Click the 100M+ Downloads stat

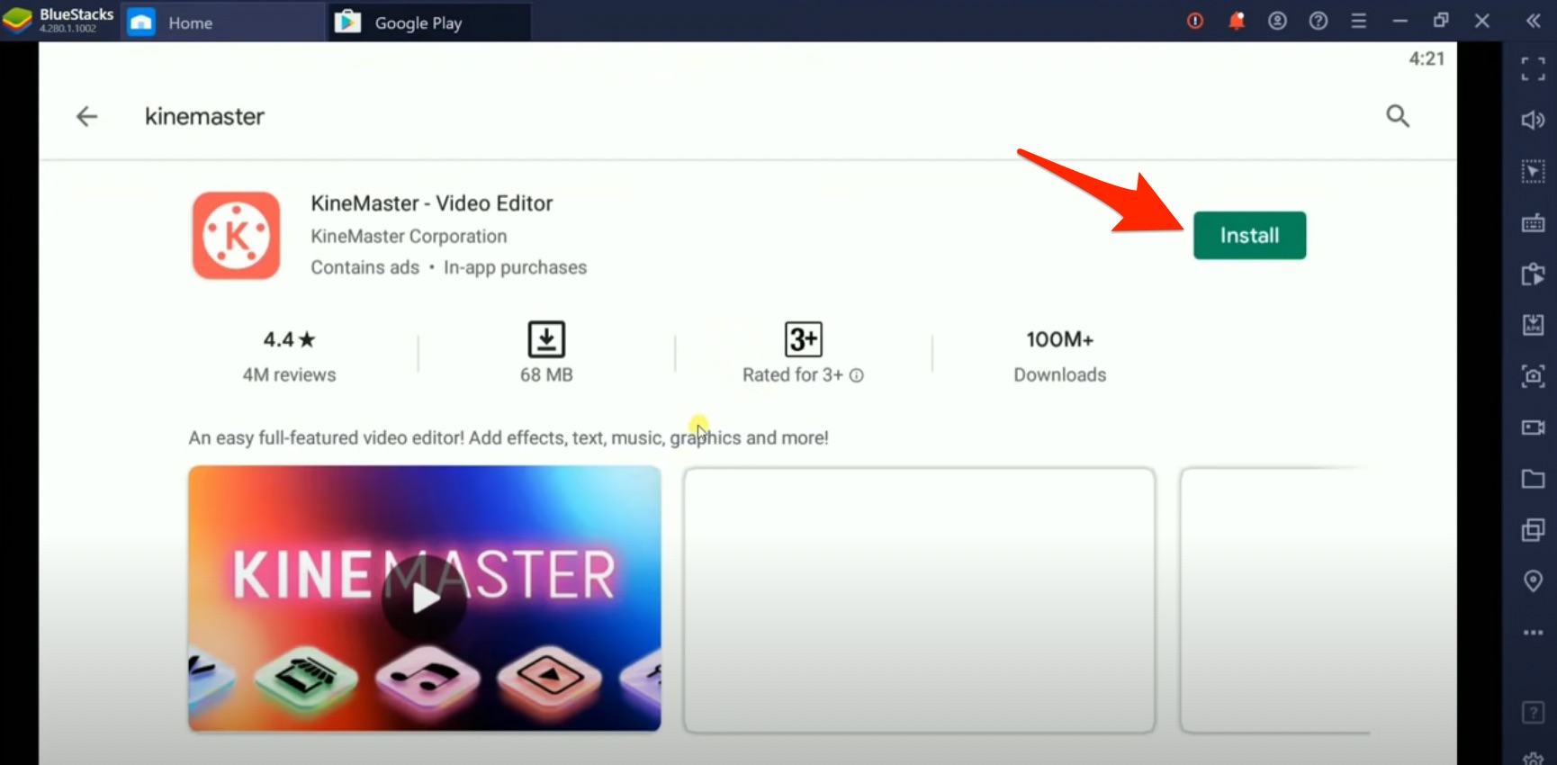click(1060, 355)
